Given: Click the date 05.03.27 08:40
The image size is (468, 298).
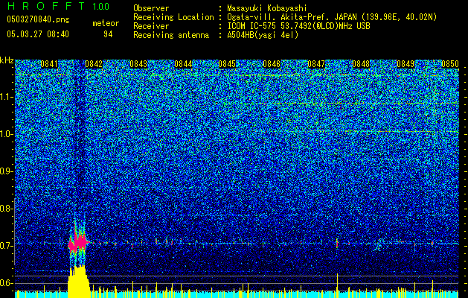Looking at the screenshot, I should click(x=38, y=34).
